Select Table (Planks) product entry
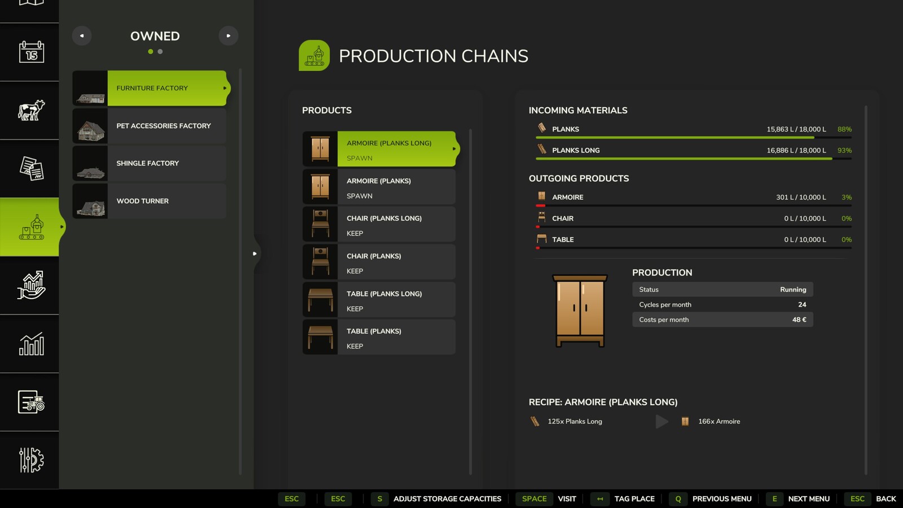The height and width of the screenshot is (508, 903). pos(379,337)
